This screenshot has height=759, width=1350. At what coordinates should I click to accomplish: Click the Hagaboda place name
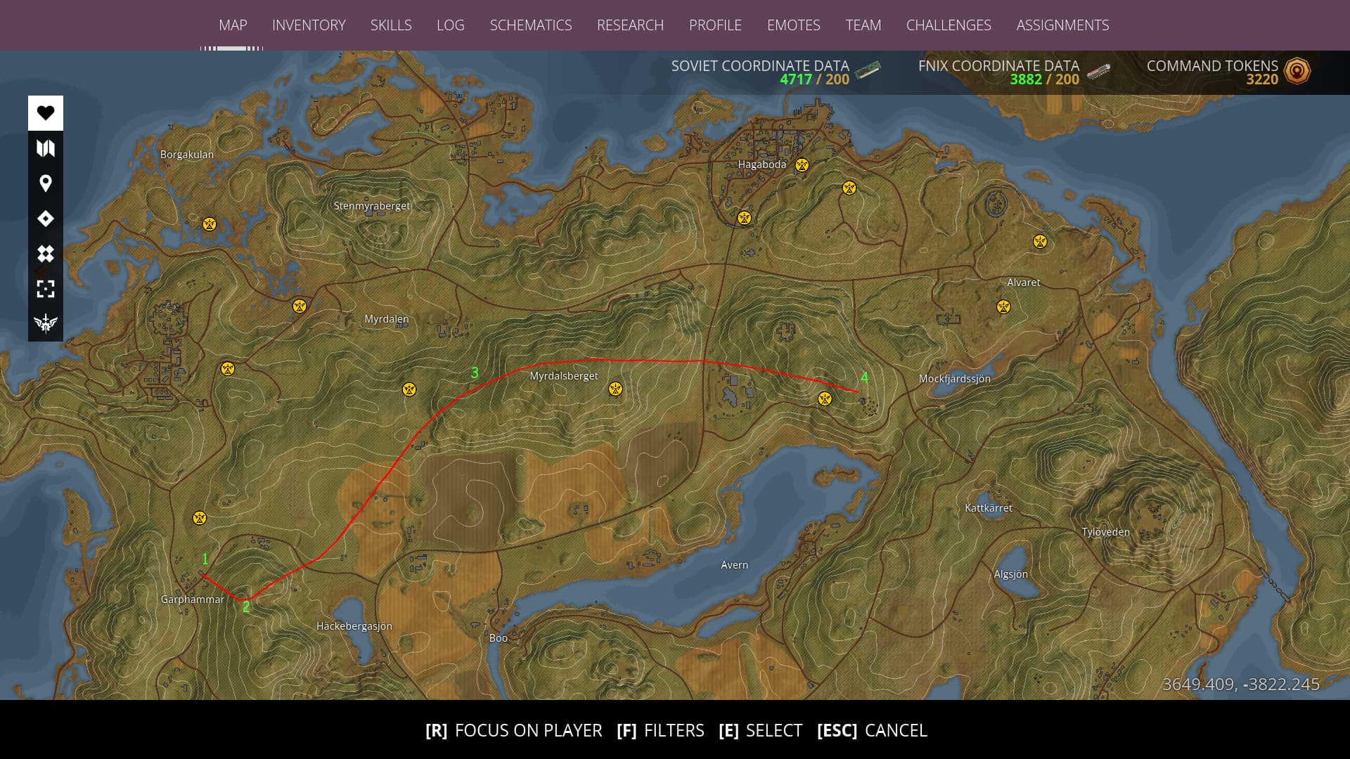[x=761, y=164]
